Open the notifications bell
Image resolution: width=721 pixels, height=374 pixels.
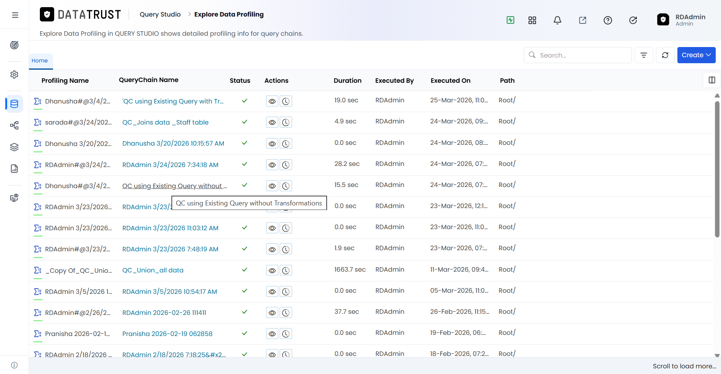click(x=557, y=20)
